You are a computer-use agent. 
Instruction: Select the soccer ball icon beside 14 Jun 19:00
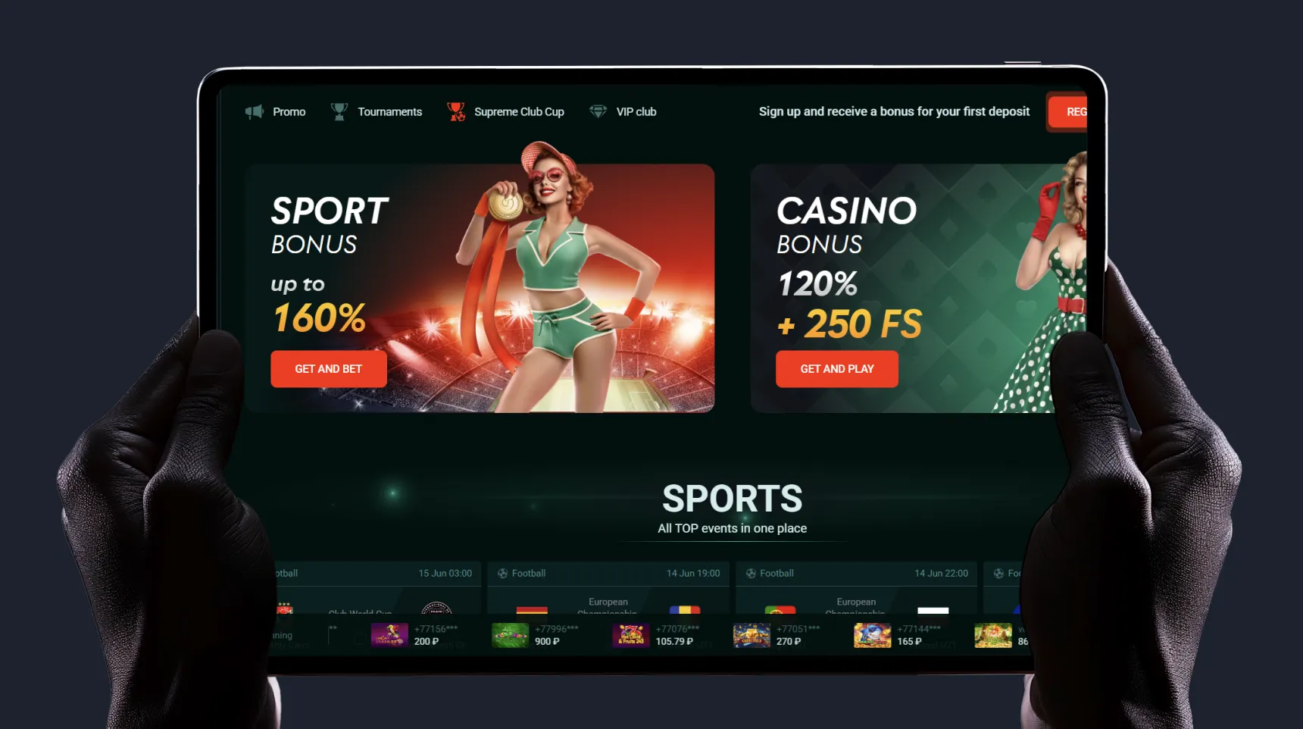(x=502, y=574)
